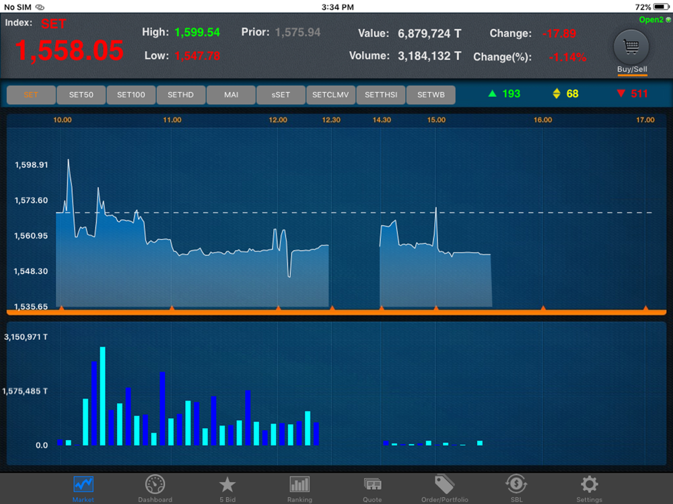Image resolution: width=673 pixels, height=504 pixels.
Task: Tap the No SIM status indicator
Action: point(17,7)
